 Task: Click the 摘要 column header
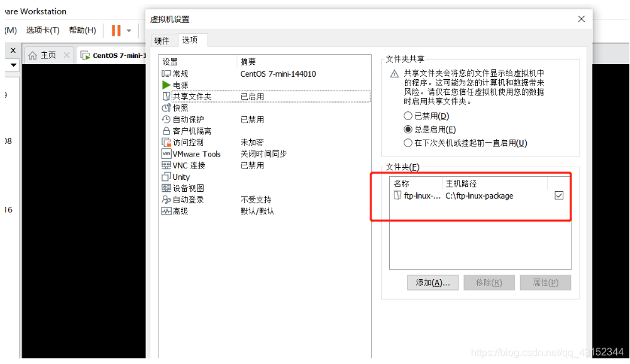click(303, 62)
